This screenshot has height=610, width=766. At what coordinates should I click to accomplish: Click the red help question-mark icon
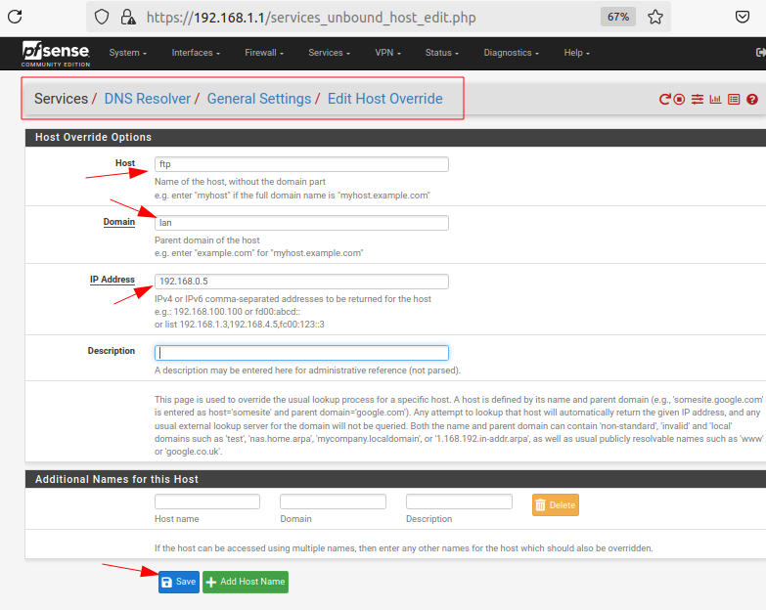coord(751,100)
